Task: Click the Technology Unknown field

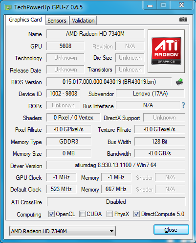Action: pos(65,58)
